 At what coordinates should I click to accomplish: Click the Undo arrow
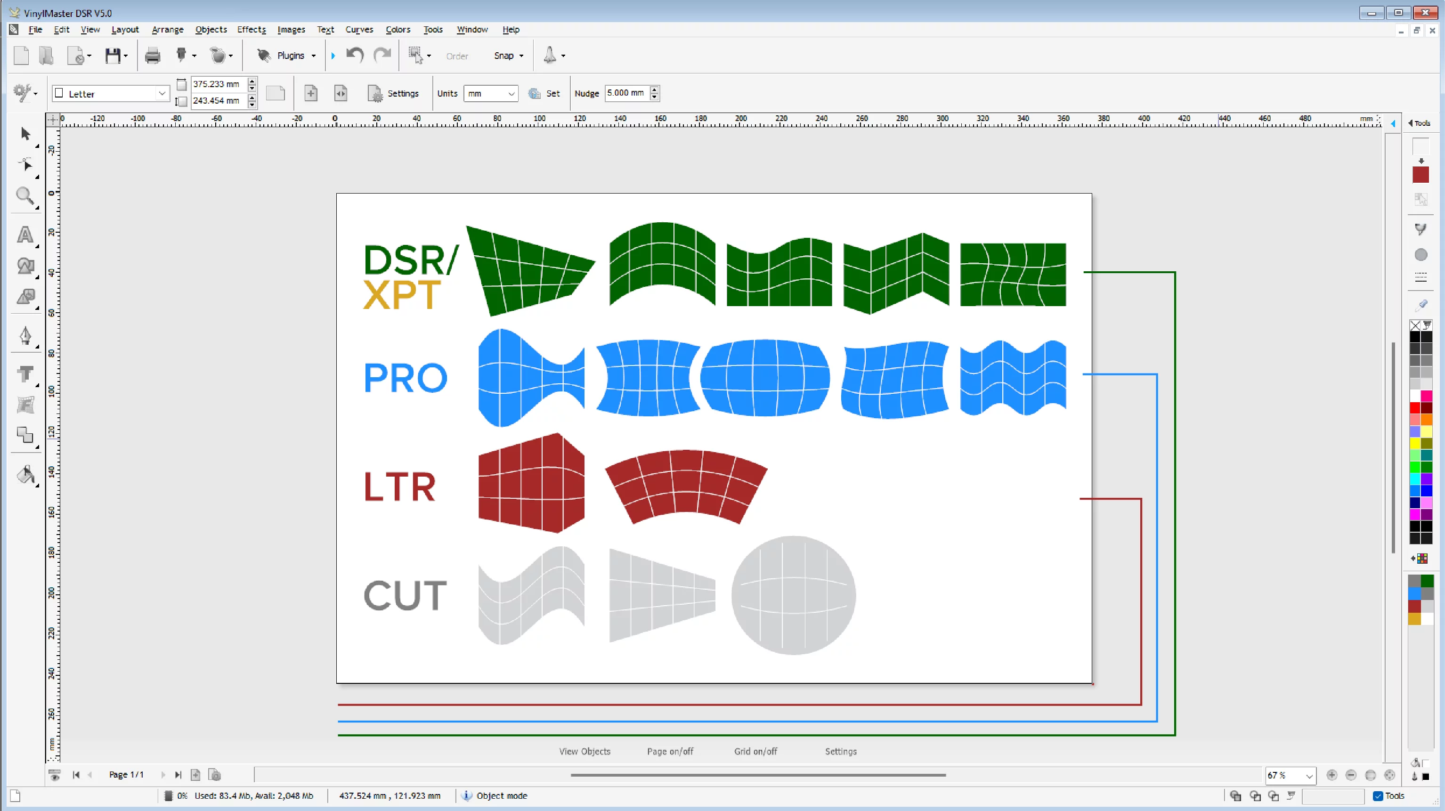click(355, 55)
